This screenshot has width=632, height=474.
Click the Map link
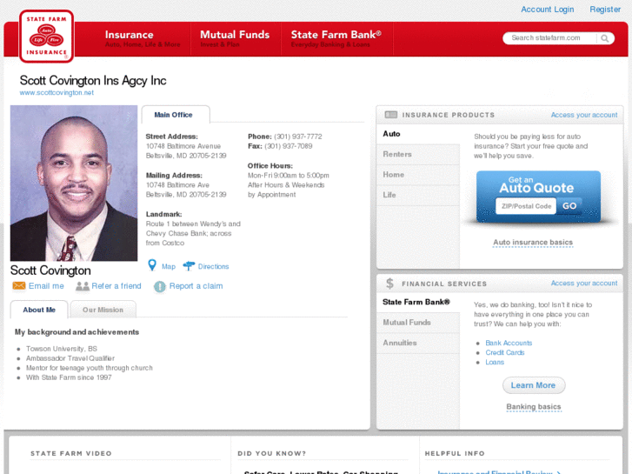coord(169,266)
